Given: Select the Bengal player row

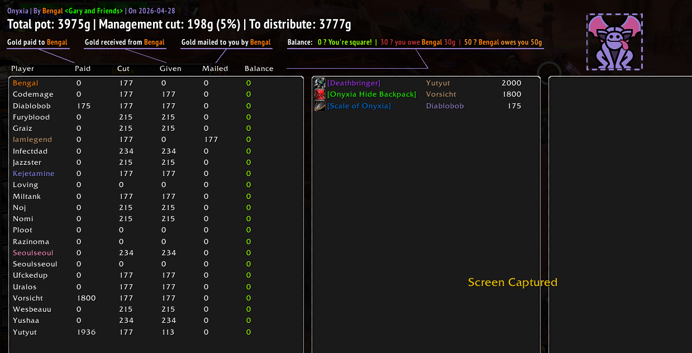Looking at the screenshot, I should point(156,83).
